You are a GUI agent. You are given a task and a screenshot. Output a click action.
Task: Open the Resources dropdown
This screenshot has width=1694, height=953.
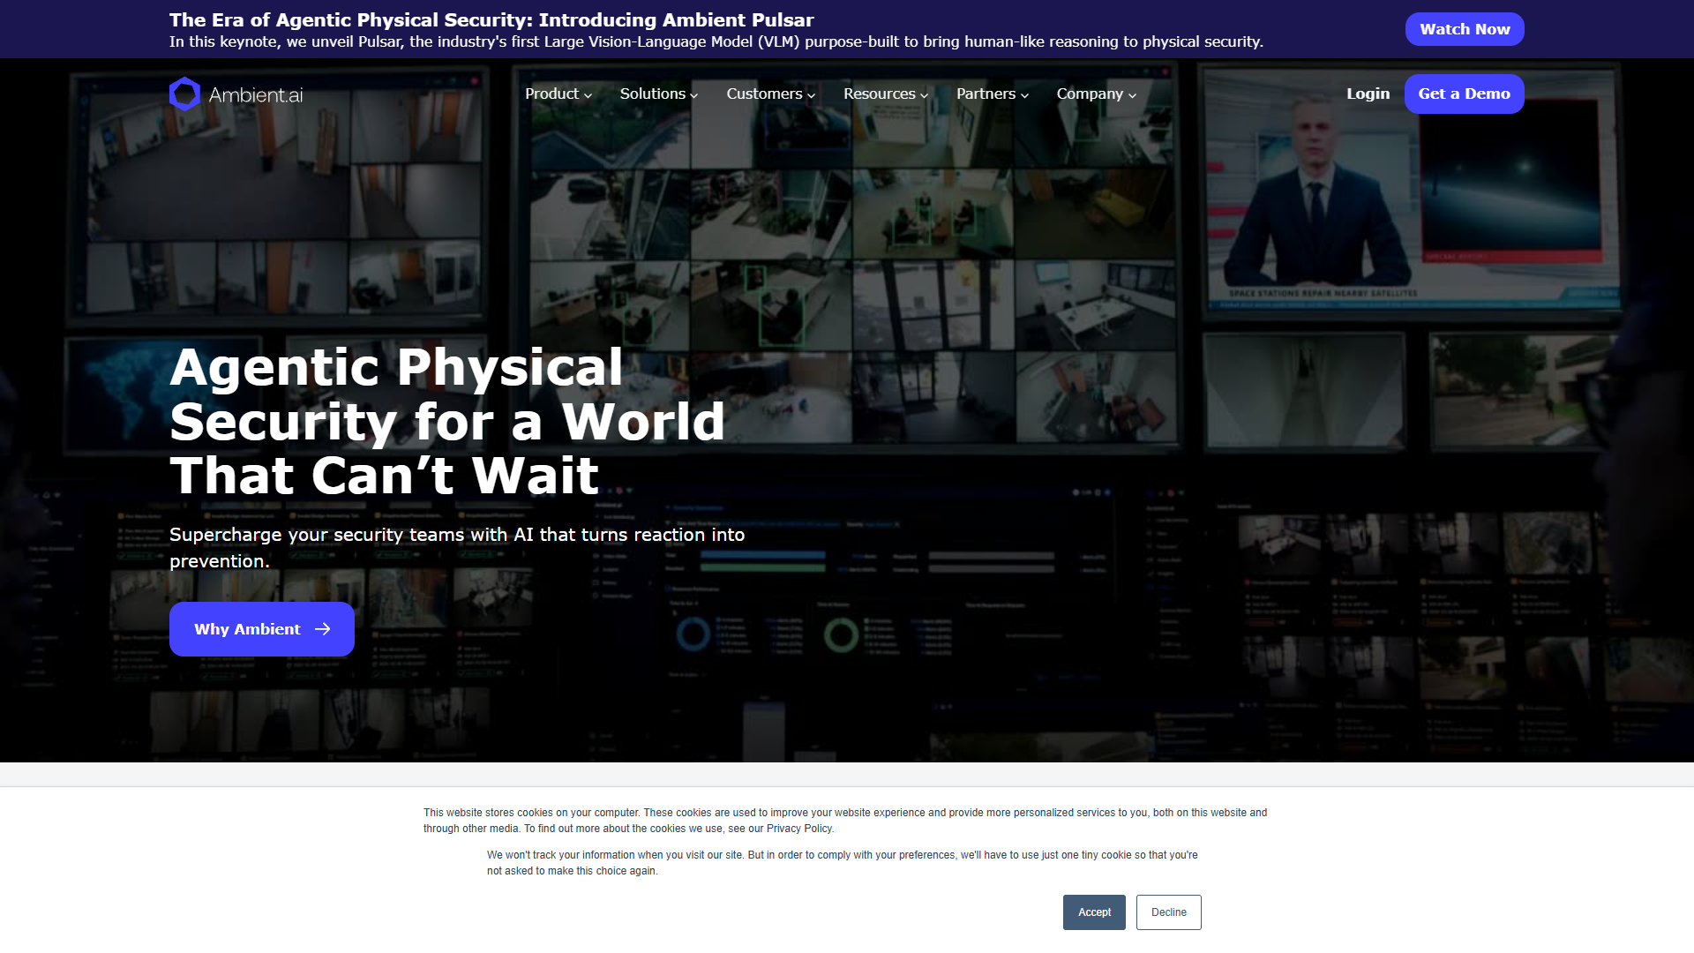[886, 94]
